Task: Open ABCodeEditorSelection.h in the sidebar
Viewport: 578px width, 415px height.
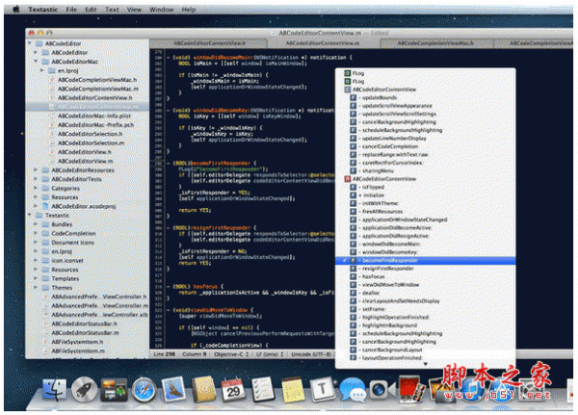Action: click(x=91, y=134)
